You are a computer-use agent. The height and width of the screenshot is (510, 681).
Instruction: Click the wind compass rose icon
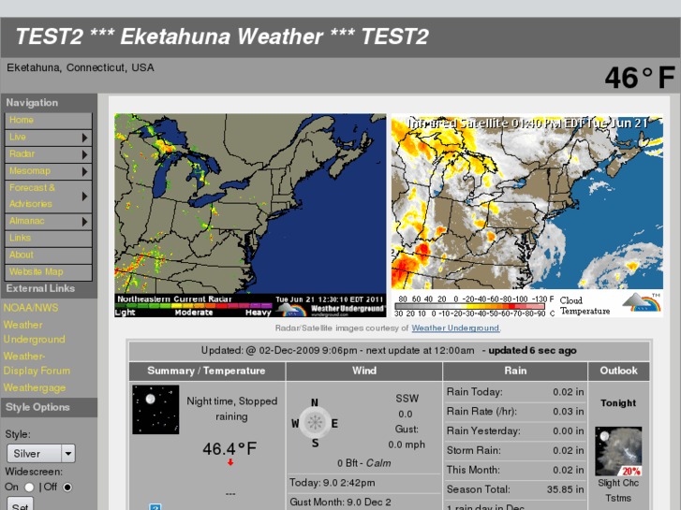(315, 422)
